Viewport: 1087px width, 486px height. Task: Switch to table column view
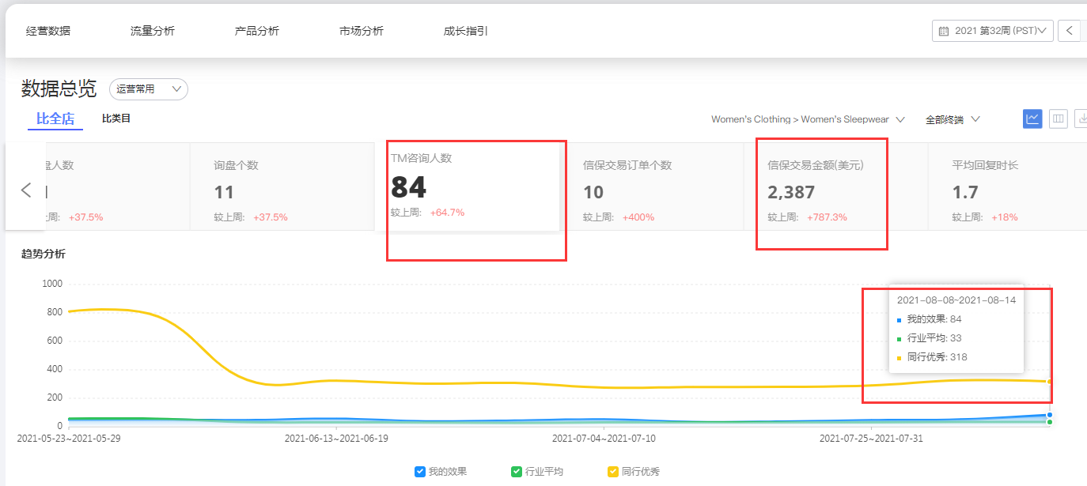[1058, 119]
